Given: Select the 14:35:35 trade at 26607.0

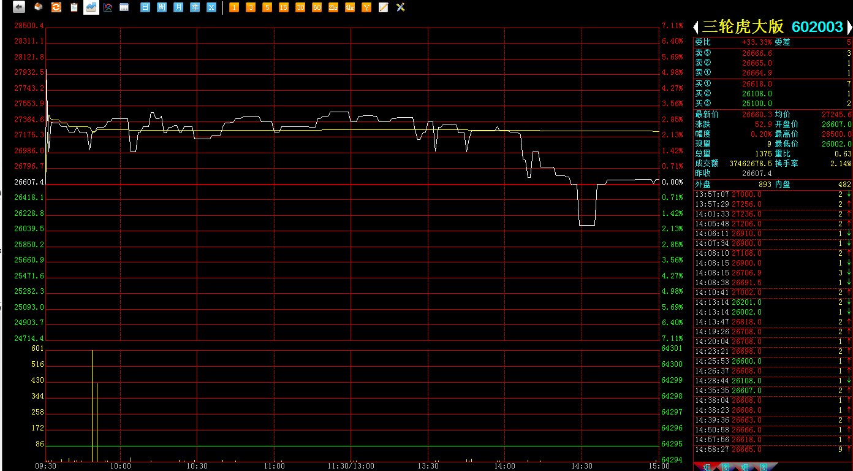Looking at the screenshot, I should (773, 391).
